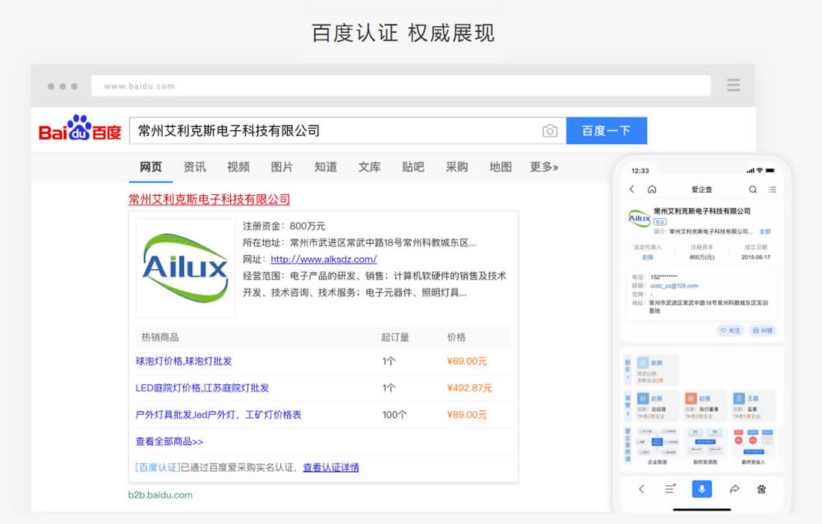Click the www.baidu.com address bar
822x524 pixels.
(x=401, y=85)
